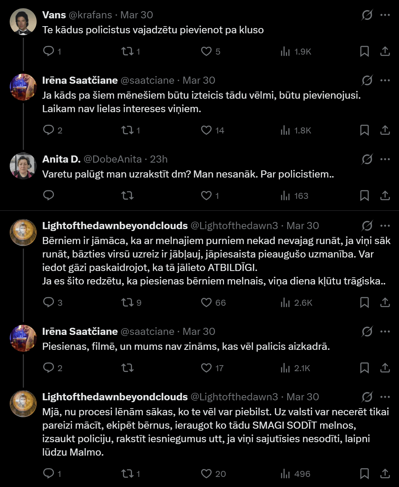Expand more menu on the last Lightofthedawnbeyondclouds tweet
Image resolution: width=399 pixels, height=487 pixels.
(x=385, y=397)
